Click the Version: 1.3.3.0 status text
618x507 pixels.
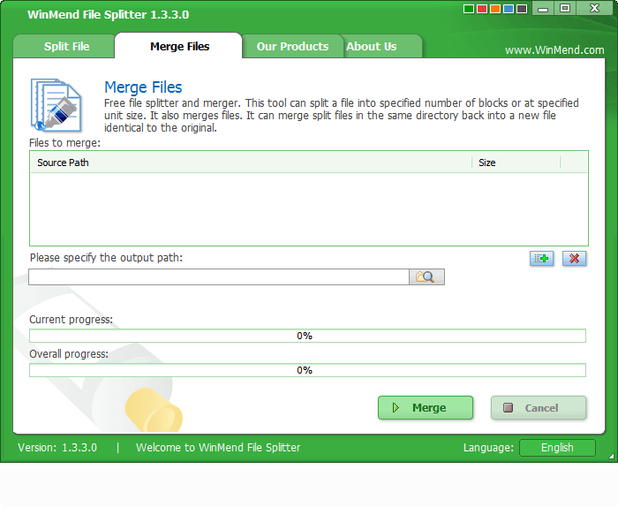pos(57,448)
